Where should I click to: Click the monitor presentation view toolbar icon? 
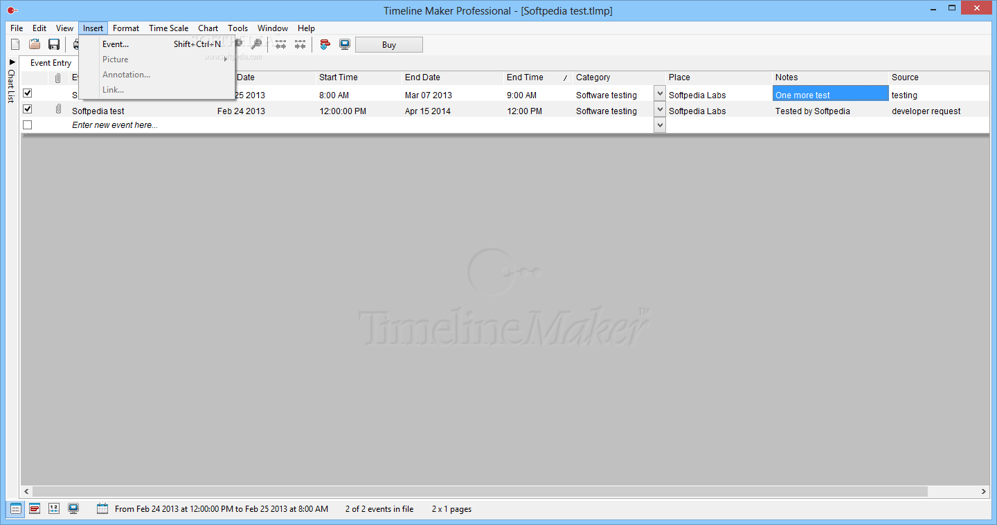click(345, 44)
